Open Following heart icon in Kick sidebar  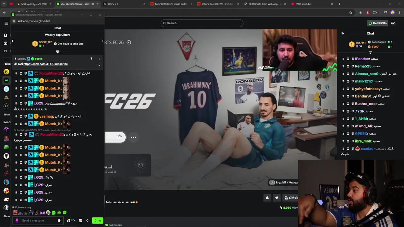tap(5, 51)
